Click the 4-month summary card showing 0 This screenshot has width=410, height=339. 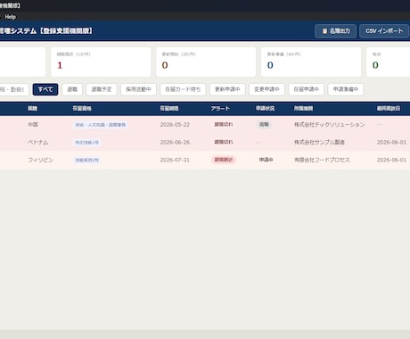[311, 62]
